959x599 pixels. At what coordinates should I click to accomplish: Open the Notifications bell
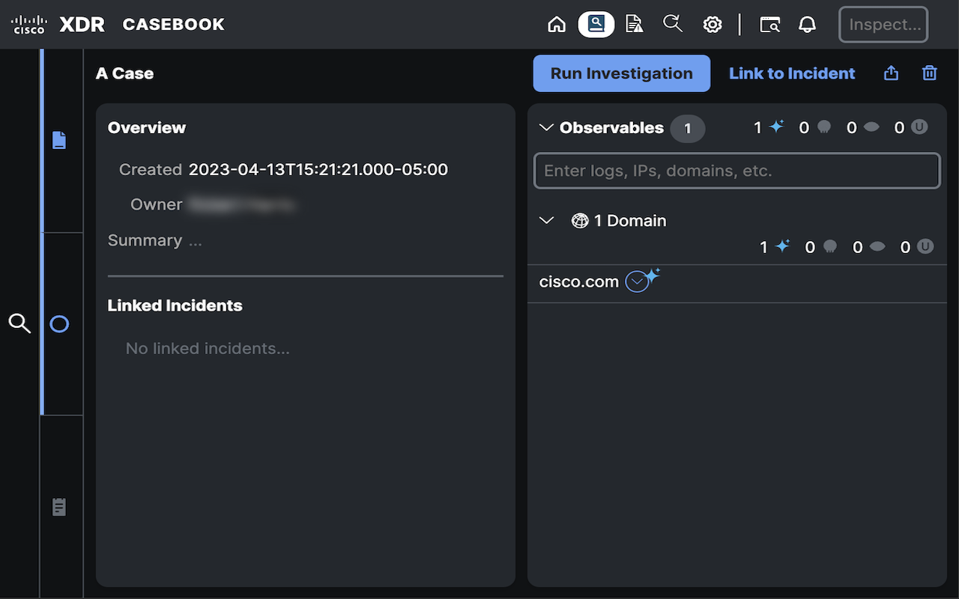[807, 25]
